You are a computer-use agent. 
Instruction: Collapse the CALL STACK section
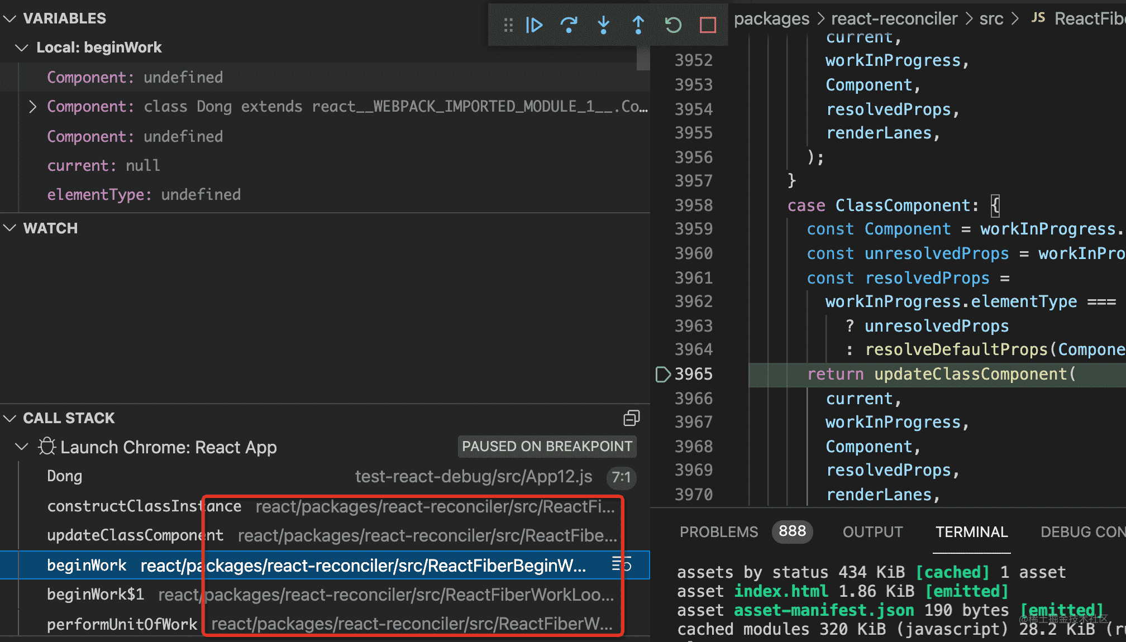coord(9,418)
